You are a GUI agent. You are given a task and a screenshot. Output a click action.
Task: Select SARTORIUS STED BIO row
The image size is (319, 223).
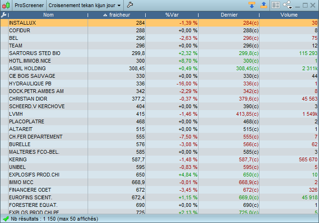[159, 53]
